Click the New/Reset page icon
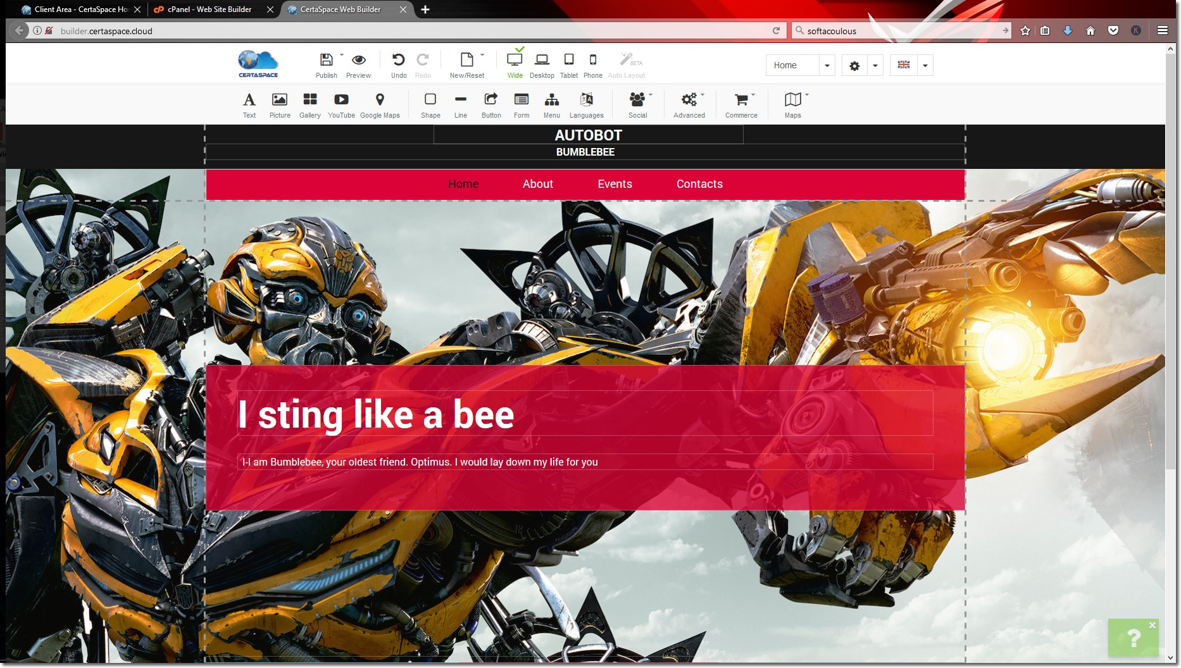 point(466,60)
